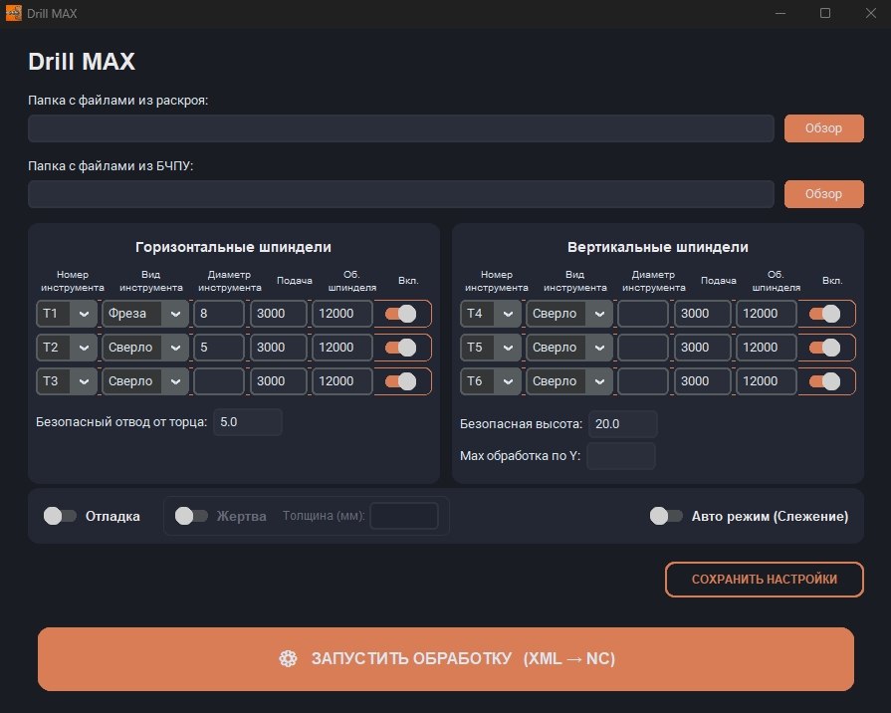This screenshot has height=713, width=891.
Task: Expand the Сверло tool type dropdown for T2
Action: 145,348
